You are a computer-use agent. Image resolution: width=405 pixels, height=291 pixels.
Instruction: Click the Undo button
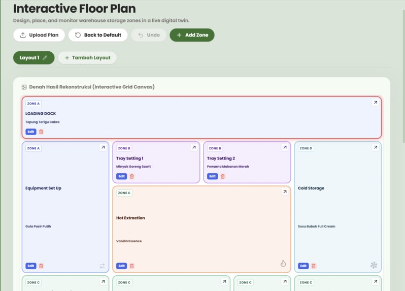coord(149,35)
